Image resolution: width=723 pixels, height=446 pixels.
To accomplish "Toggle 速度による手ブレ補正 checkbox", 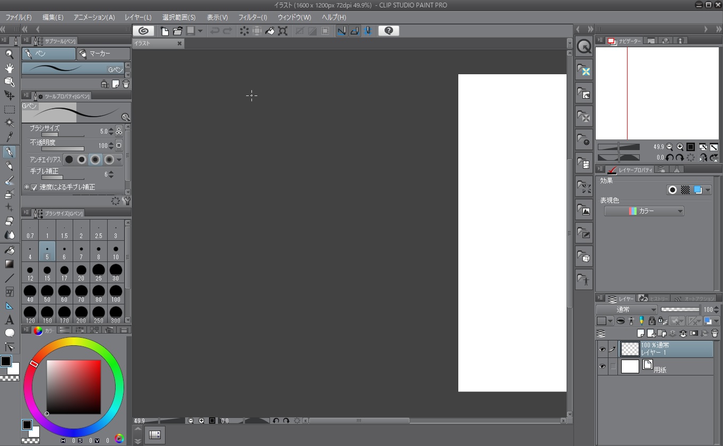I will [34, 187].
